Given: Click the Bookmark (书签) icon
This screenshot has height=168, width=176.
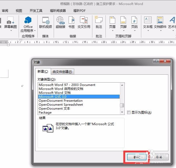Looking at the screenshot, I should click(x=72, y=20).
